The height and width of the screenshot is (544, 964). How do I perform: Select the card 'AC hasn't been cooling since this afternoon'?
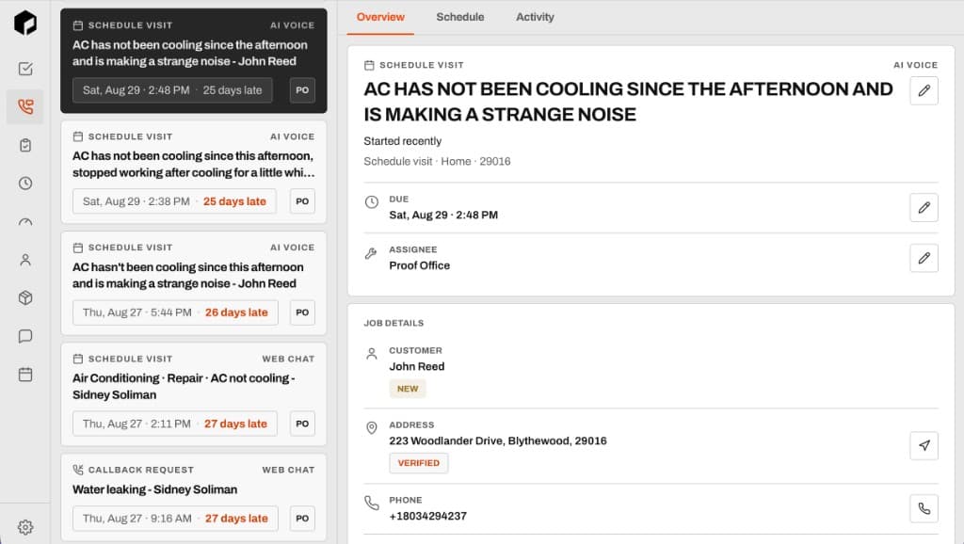click(194, 283)
